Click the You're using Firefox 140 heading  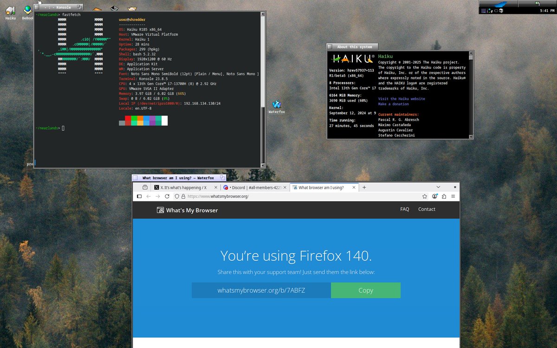click(296, 256)
